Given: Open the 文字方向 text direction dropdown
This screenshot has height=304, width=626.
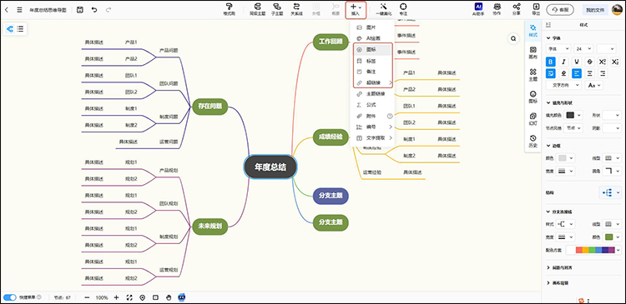Looking at the screenshot, I should pyautogui.click(x=563, y=85).
